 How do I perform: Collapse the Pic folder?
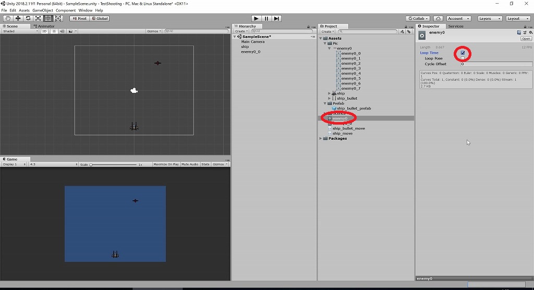325,43
